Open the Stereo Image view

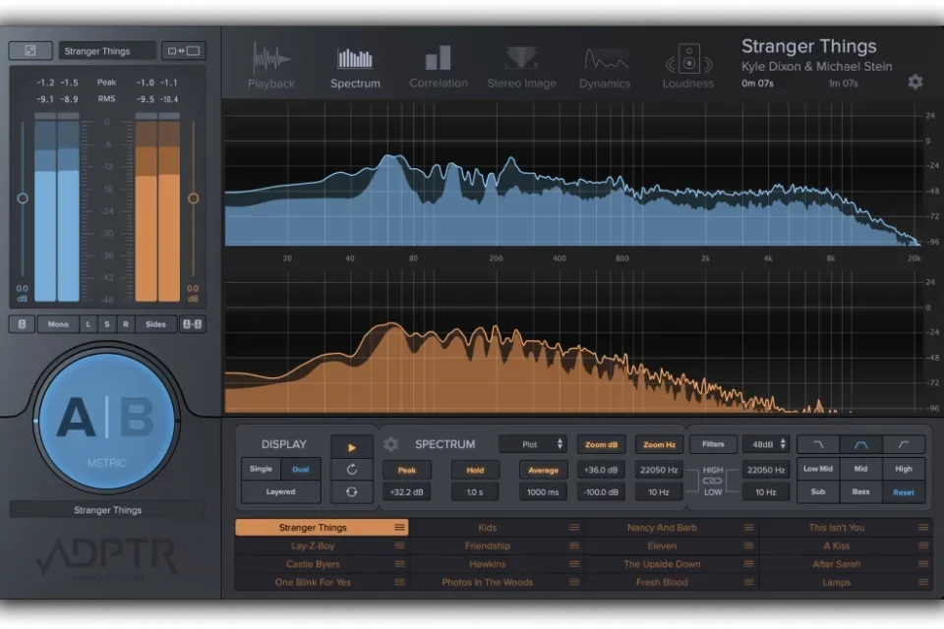coord(521,66)
